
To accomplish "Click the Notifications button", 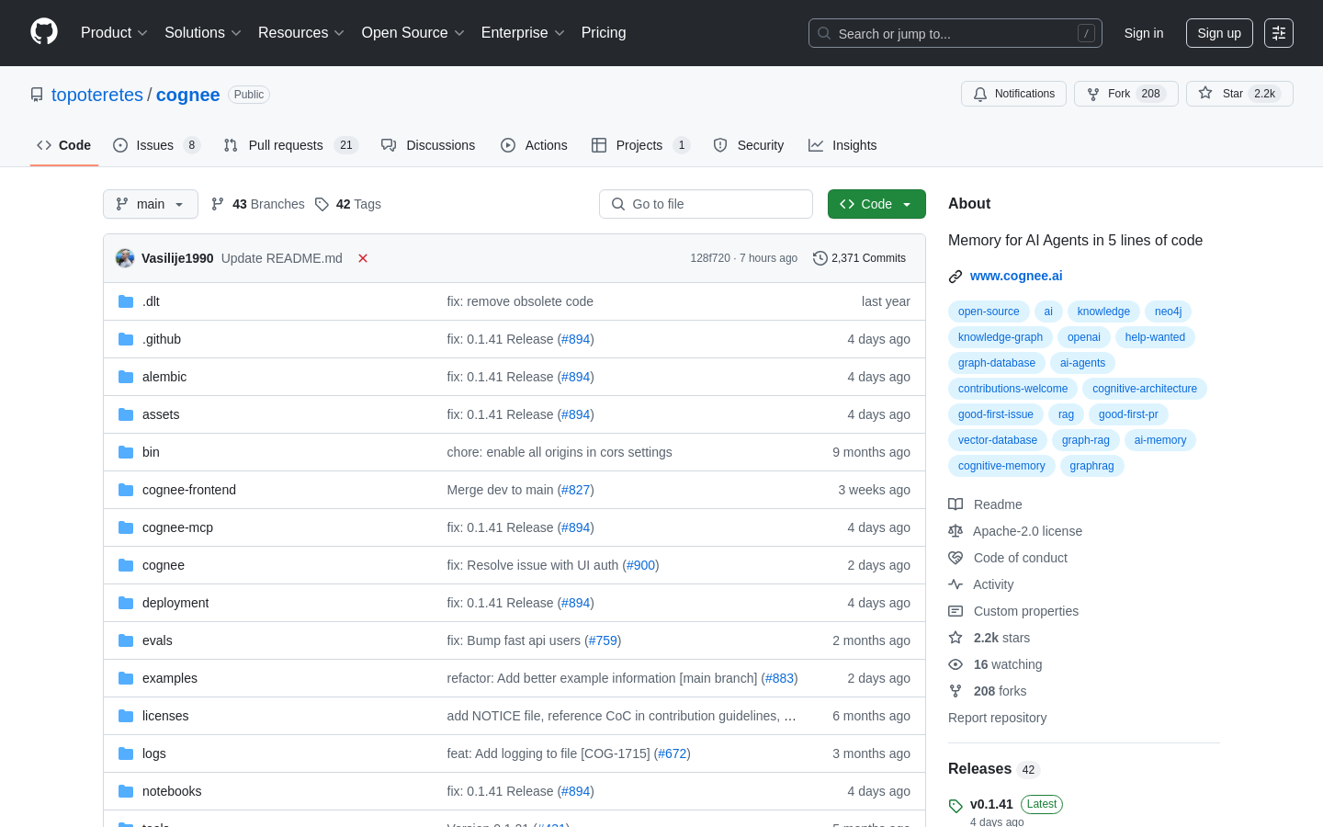I will 1013,94.
